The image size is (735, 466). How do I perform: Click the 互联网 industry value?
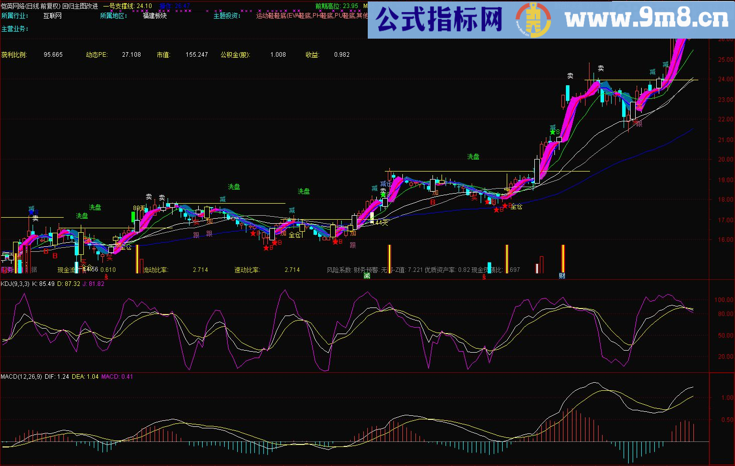(x=53, y=16)
